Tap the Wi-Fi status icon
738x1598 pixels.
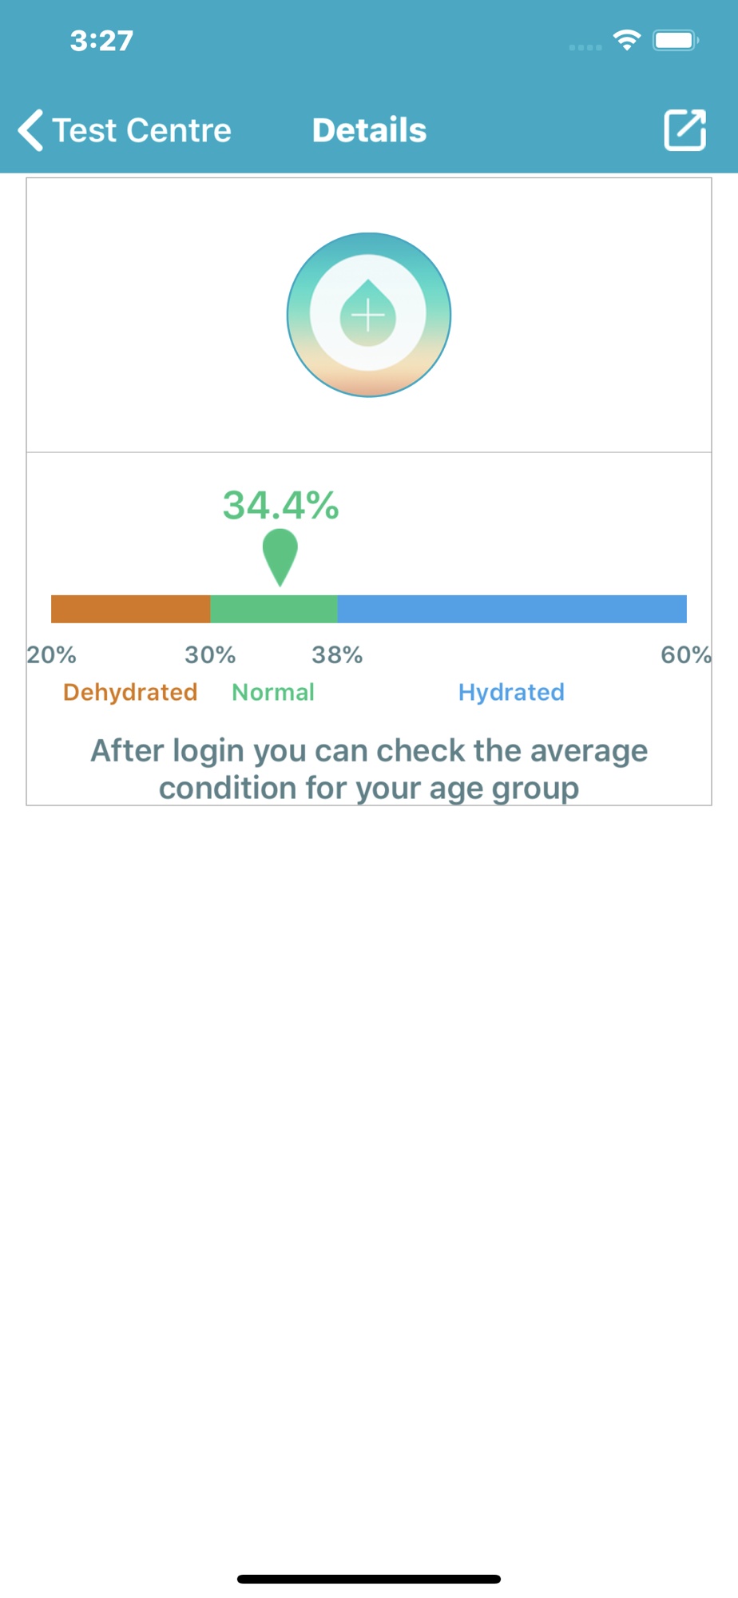627,40
